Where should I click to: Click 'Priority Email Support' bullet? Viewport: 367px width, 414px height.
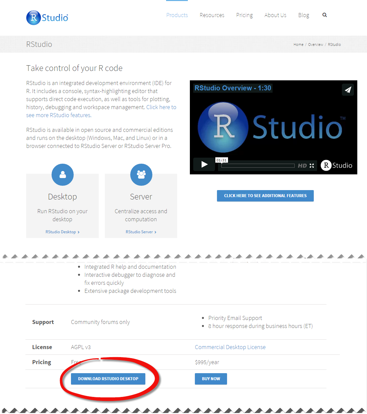(235, 318)
